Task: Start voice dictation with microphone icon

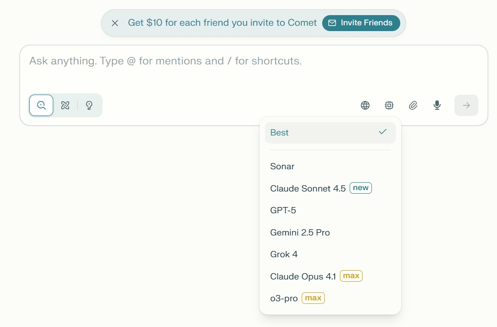Action: (x=437, y=105)
